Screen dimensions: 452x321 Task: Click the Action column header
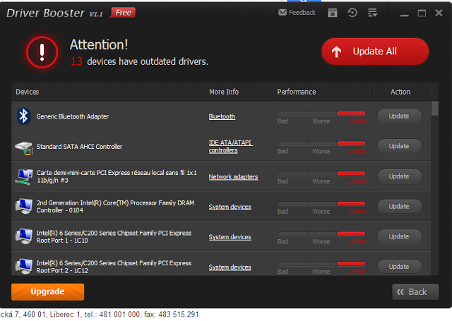coord(400,92)
